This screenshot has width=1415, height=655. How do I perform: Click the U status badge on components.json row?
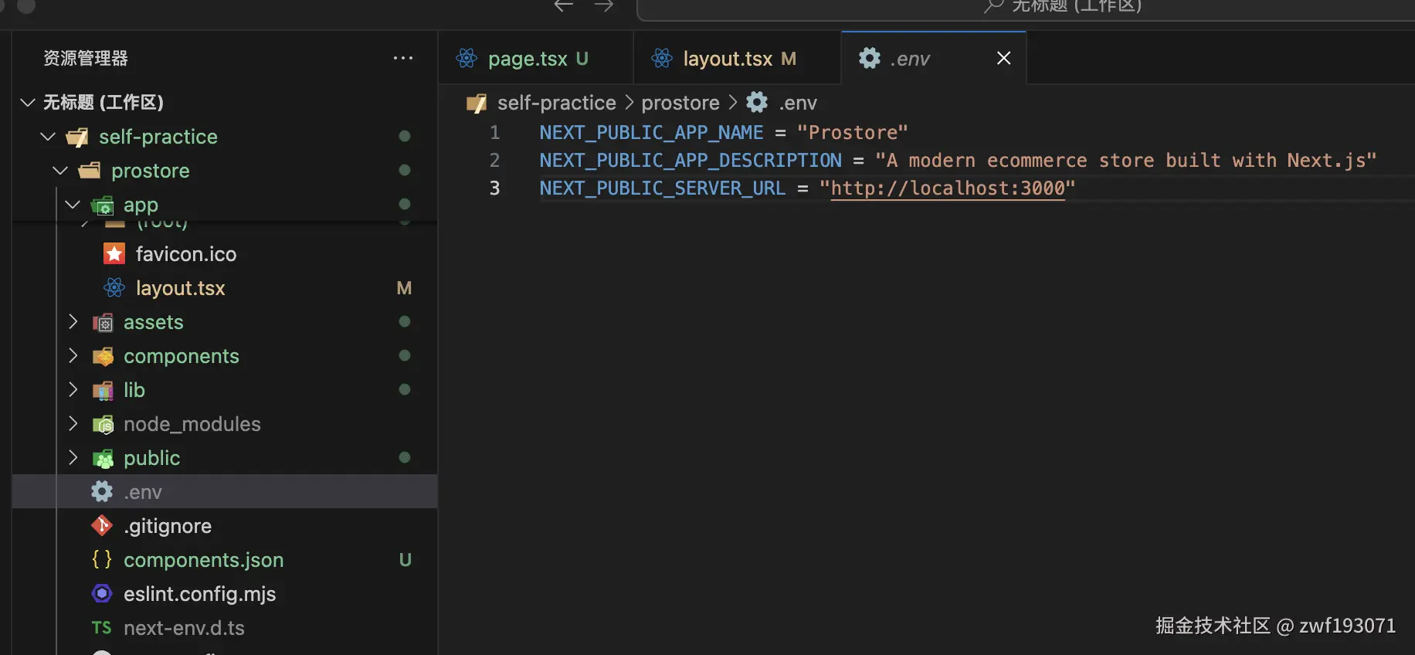point(405,560)
